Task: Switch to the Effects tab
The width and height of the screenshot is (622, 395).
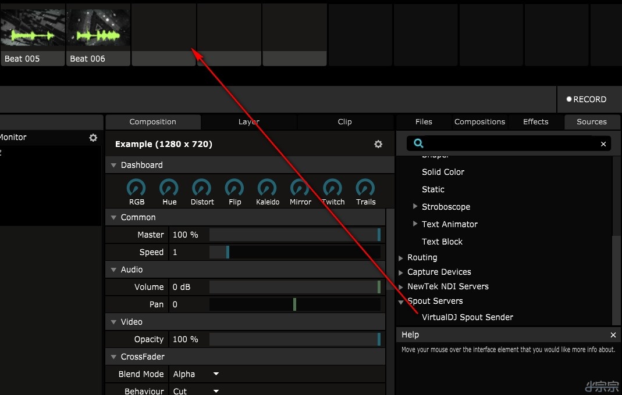Action: click(x=535, y=122)
